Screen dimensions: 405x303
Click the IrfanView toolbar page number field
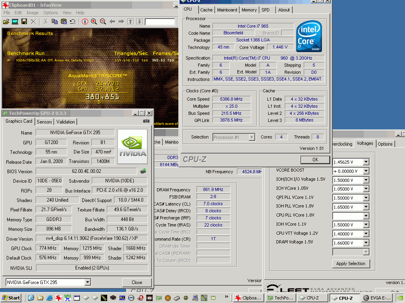(x=160, y=22)
